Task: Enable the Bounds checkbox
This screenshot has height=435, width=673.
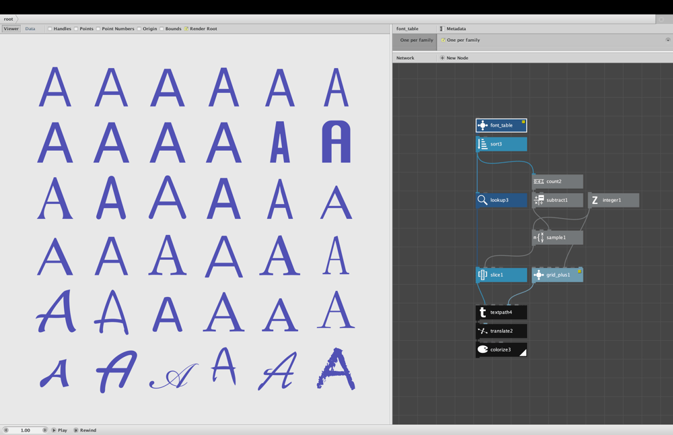Action: pos(162,29)
